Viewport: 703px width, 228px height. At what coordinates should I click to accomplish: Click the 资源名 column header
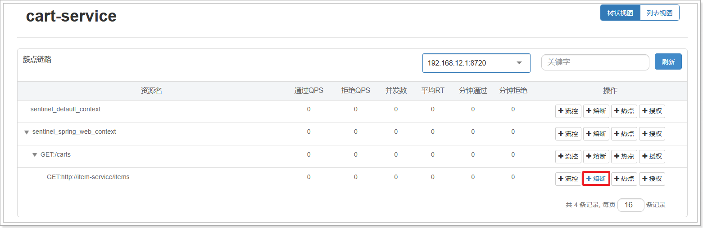(151, 91)
